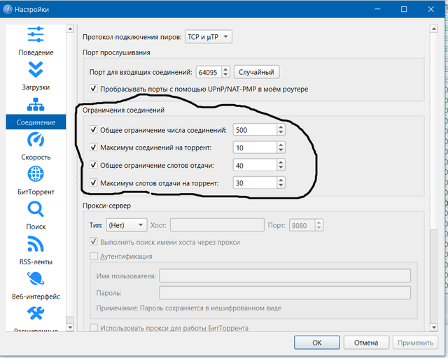This screenshot has width=448, height=358.
Task: Click the proxy Порт field showing 8080
Action: coord(302,225)
